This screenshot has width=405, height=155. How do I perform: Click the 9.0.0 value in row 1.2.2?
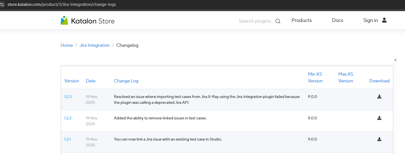point(312,118)
